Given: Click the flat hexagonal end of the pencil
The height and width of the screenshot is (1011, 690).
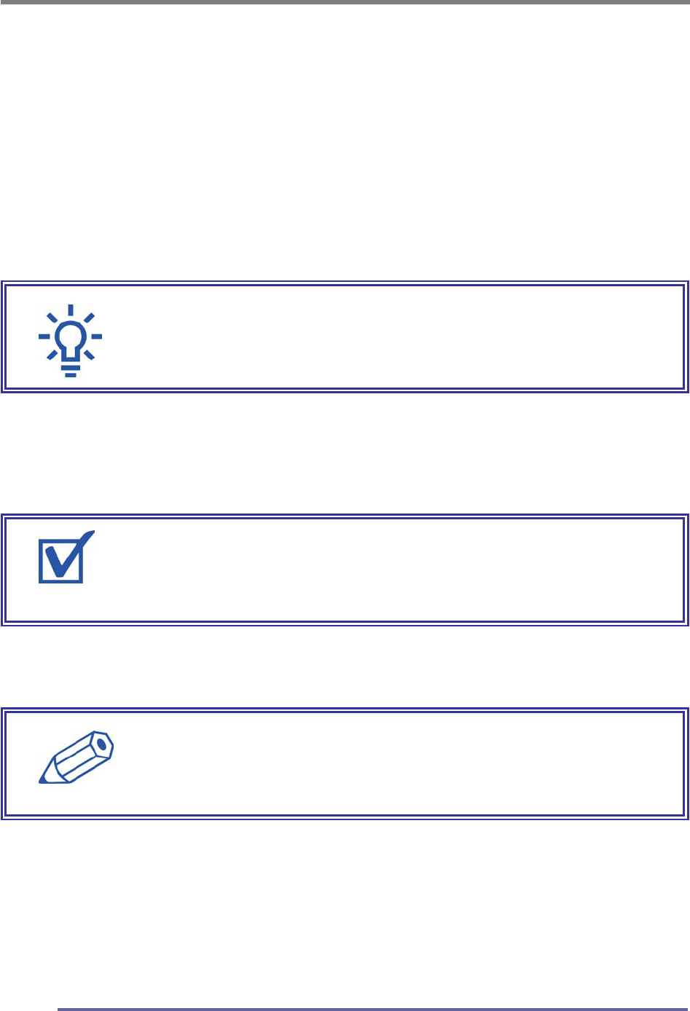Looking at the screenshot, I should click(x=104, y=743).
